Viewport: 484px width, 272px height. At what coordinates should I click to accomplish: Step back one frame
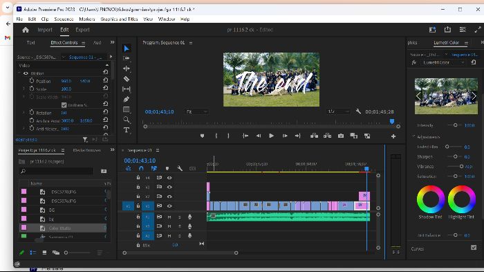pyautogui.click(x=259, y=136)
